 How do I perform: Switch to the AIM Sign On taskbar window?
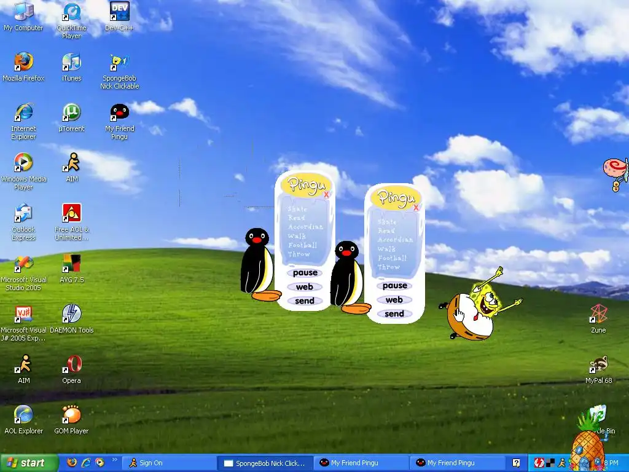[168, 463]
